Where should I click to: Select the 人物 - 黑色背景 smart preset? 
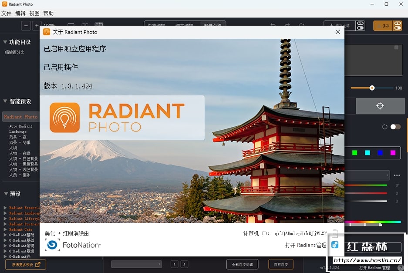point(24,164)
